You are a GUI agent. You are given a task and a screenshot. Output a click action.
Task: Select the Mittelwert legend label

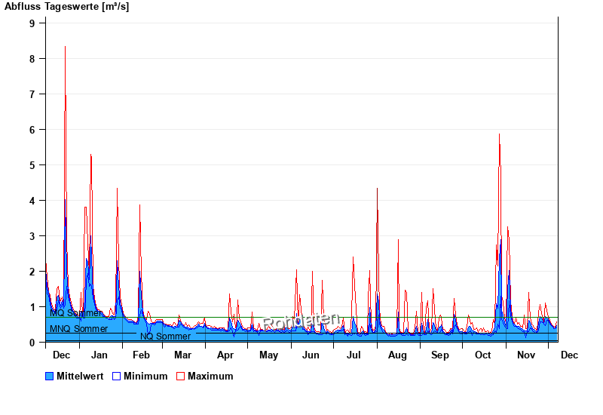[x=81, y=376]
